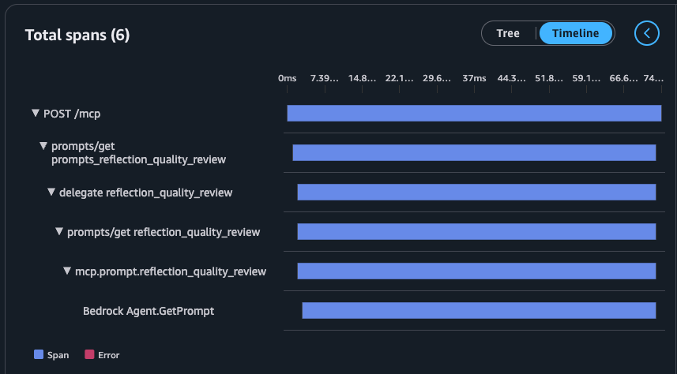The width and height of the screenshot is (677, 374).
Task: Click the 7.39... axis tick label
Action: [x=324, y=78]
